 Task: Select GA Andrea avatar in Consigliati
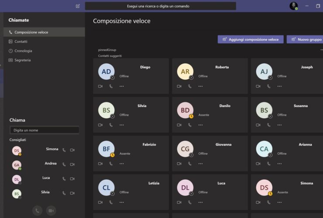pos(17,165)
